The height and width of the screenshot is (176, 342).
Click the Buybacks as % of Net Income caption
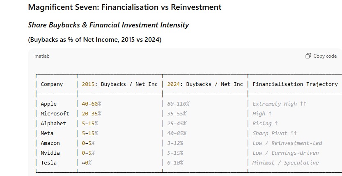point(94,40)
